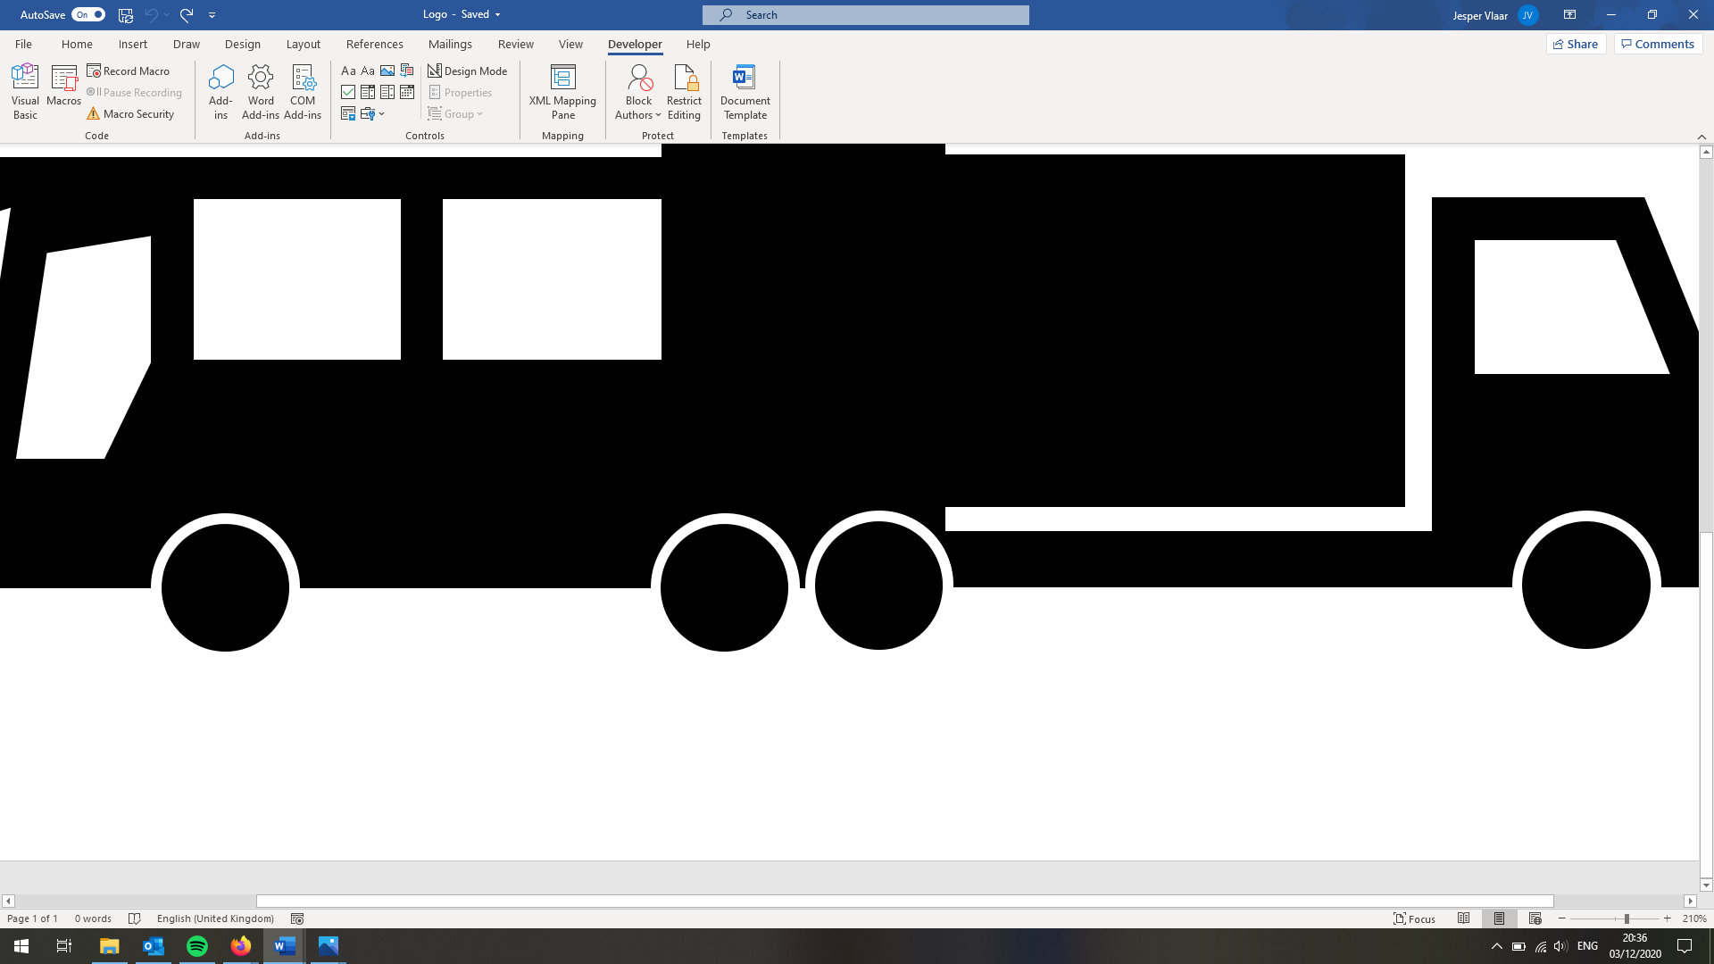Open Word Add-ins dialog
Image resolution: width=1714 pixels, height=964 pixels.
pyautogui.click(x=261, y=92)
